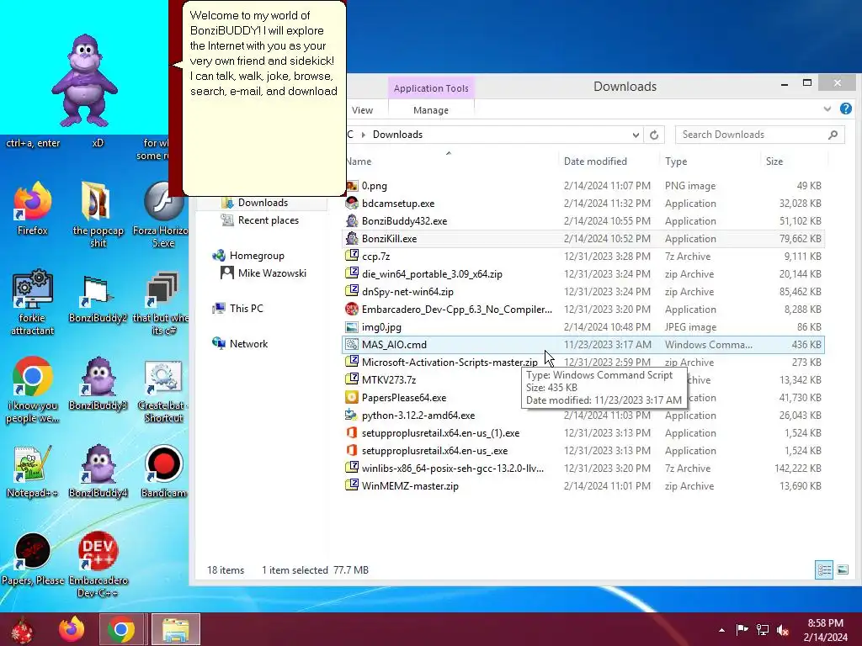Select the Embarcadero_Dev-Cpp installer file
Image resolution: width=862 pixels, height=646 pixels.
[x=584, y=310]
